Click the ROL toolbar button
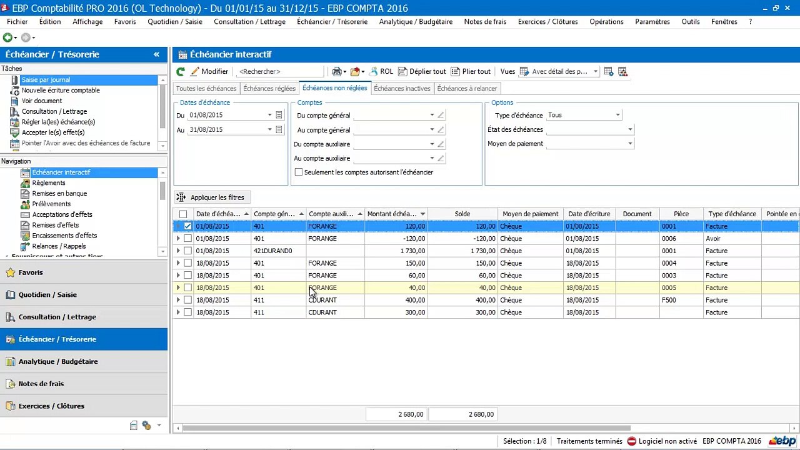 pyautogui.click(x=381, y=72)
